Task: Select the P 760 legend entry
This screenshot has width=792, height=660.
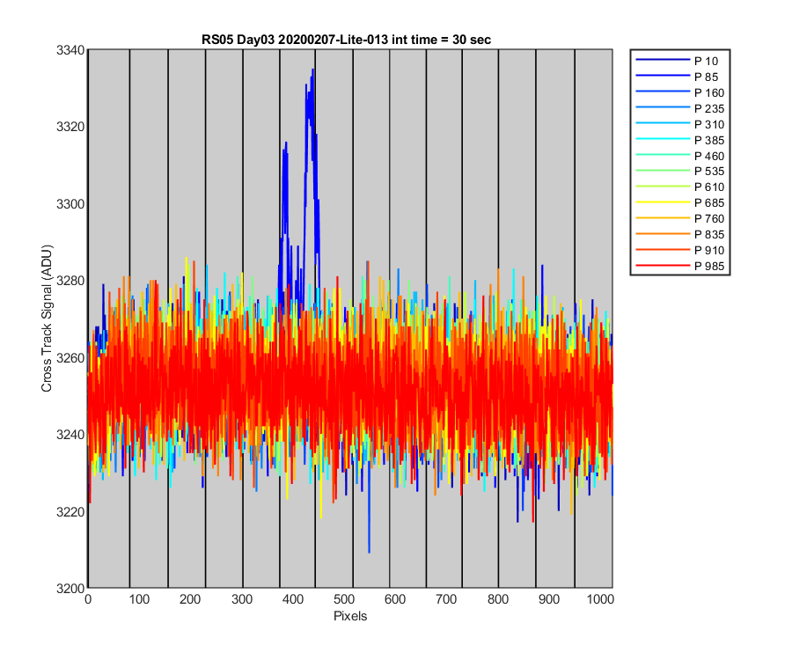Action: (x=680, y=218)
